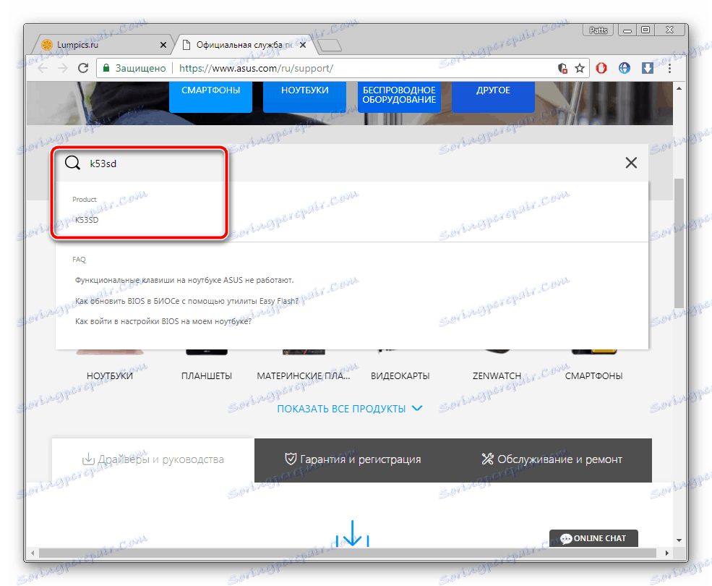Select the K53SD product result
This screenshot has height=586, width=712.
click(88, 219)
